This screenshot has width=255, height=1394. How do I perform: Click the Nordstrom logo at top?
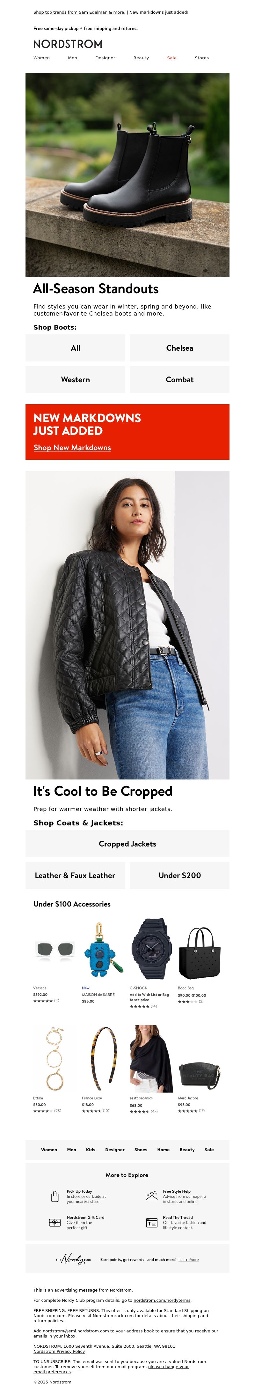(68, 44)
